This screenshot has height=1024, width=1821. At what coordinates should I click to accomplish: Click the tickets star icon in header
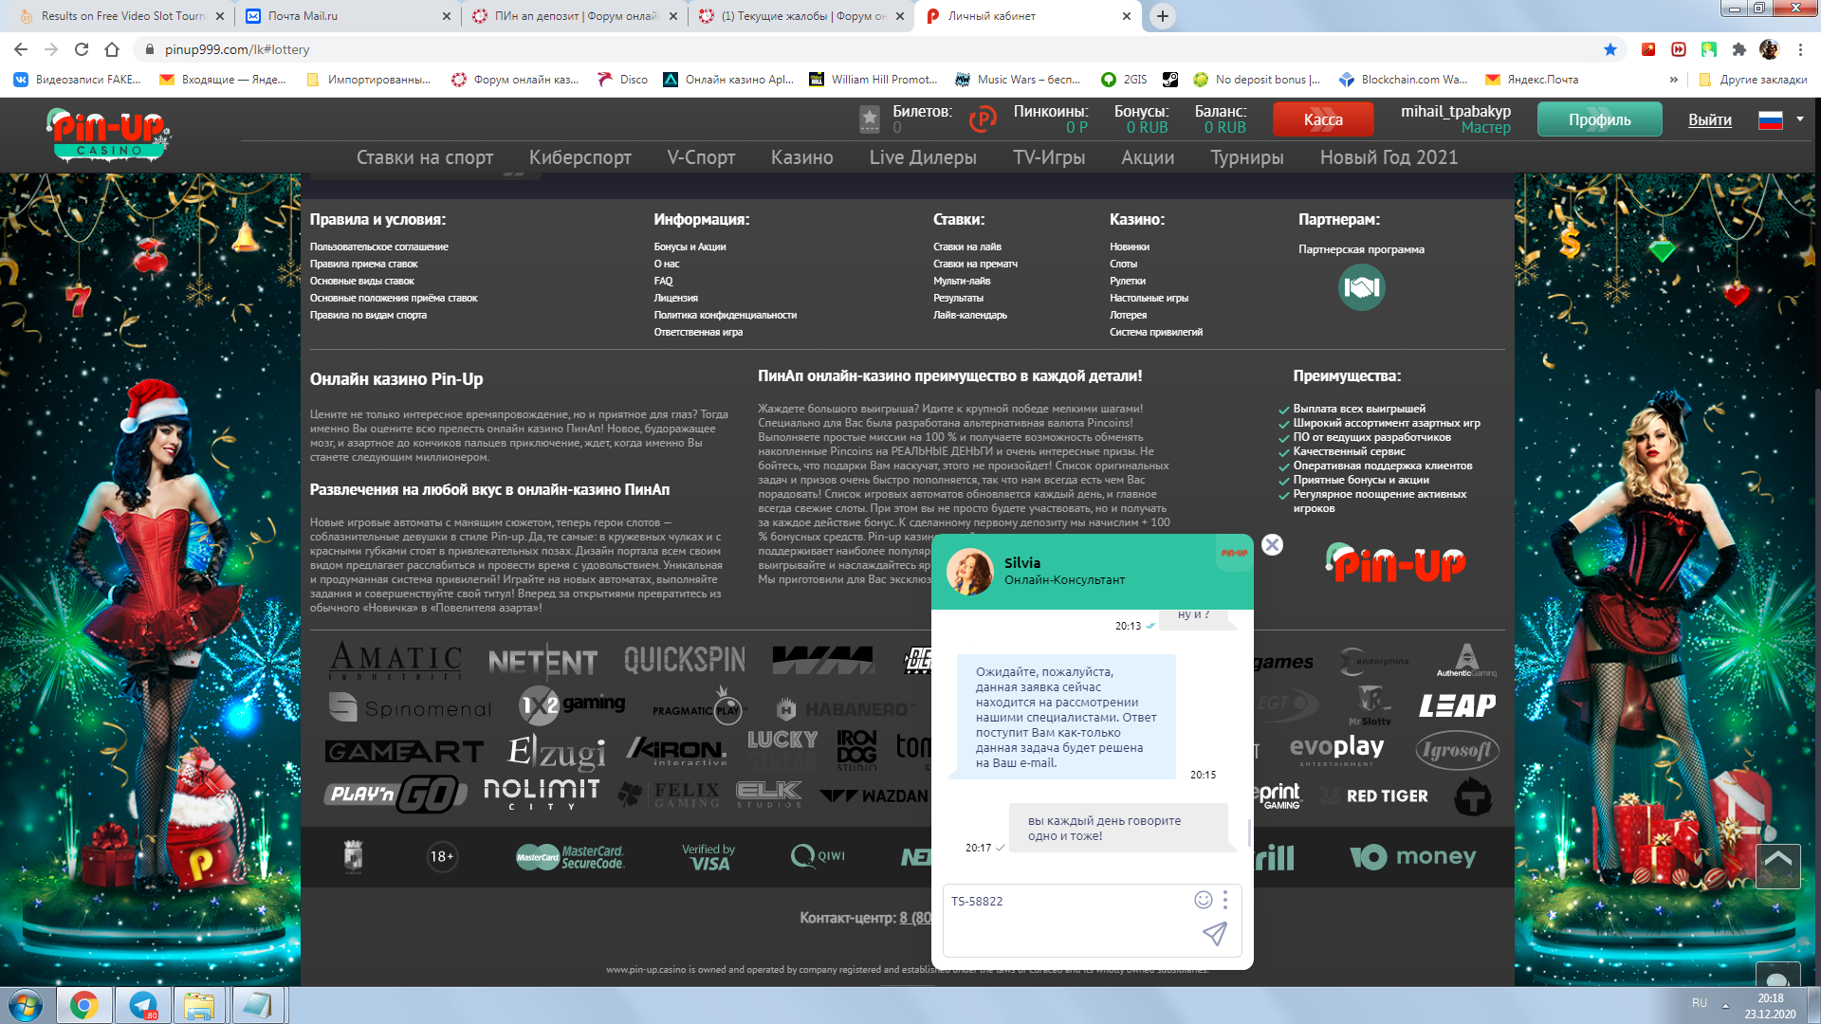pos(870,119)
